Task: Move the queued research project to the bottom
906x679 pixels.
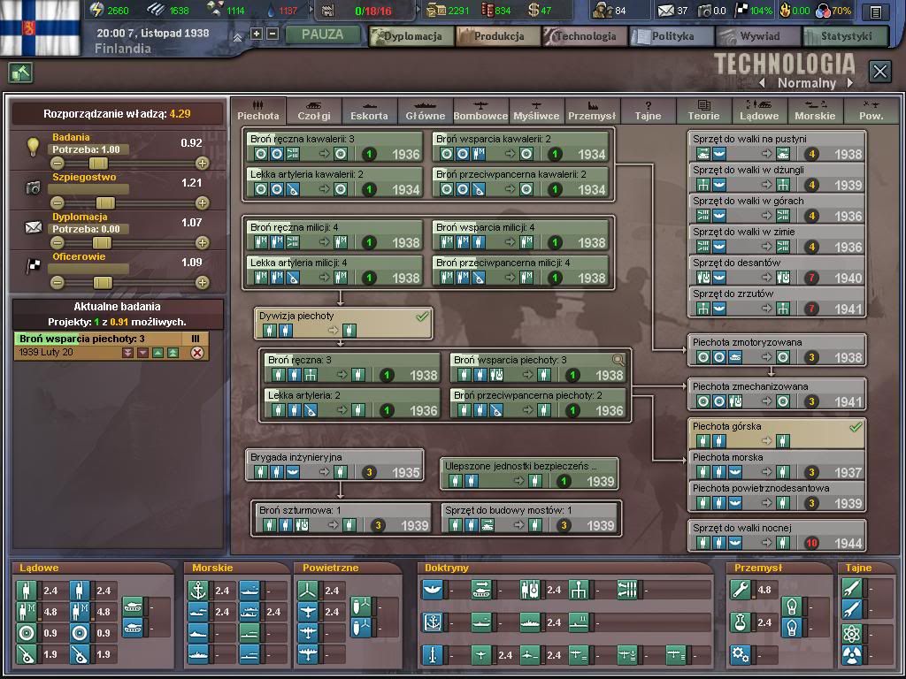Action: pos(127,353)
